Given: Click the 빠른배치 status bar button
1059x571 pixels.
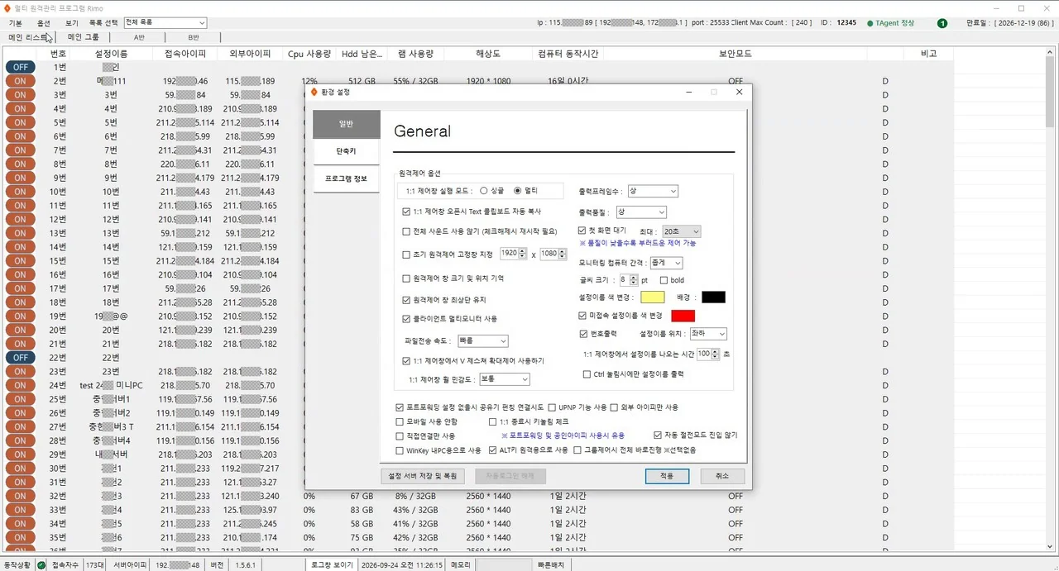Looking at the screenshot, I should (551, 564).
